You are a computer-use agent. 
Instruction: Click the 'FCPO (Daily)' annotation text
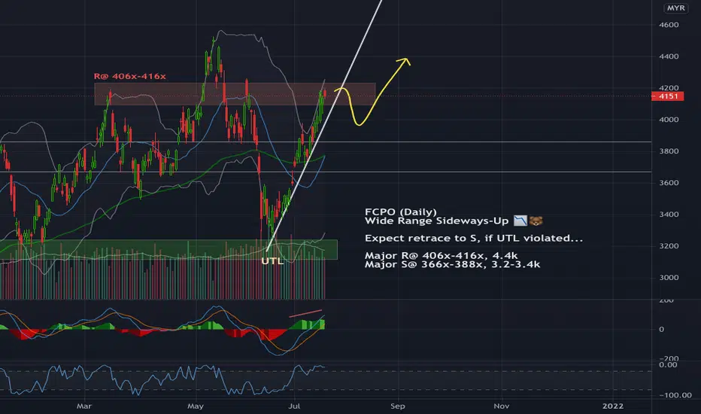(x=401, y=212)
